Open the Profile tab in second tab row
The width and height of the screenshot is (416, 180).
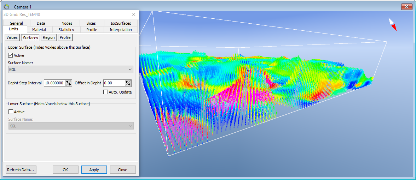pos(92,30)
